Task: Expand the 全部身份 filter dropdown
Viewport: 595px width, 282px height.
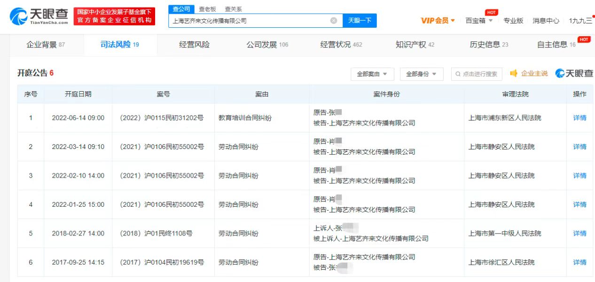Action: coord(421,74)
